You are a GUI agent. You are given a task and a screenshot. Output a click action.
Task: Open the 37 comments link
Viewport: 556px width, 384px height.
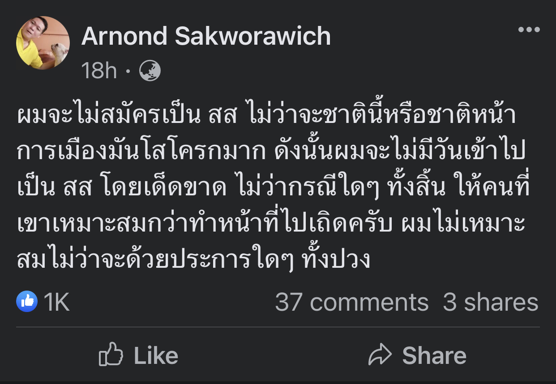(352, 302)
